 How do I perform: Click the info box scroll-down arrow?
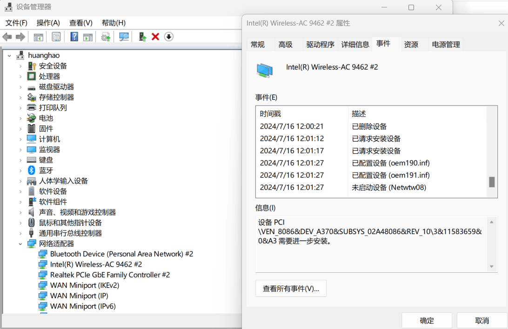pyautogui.click(x=491, y=267)
